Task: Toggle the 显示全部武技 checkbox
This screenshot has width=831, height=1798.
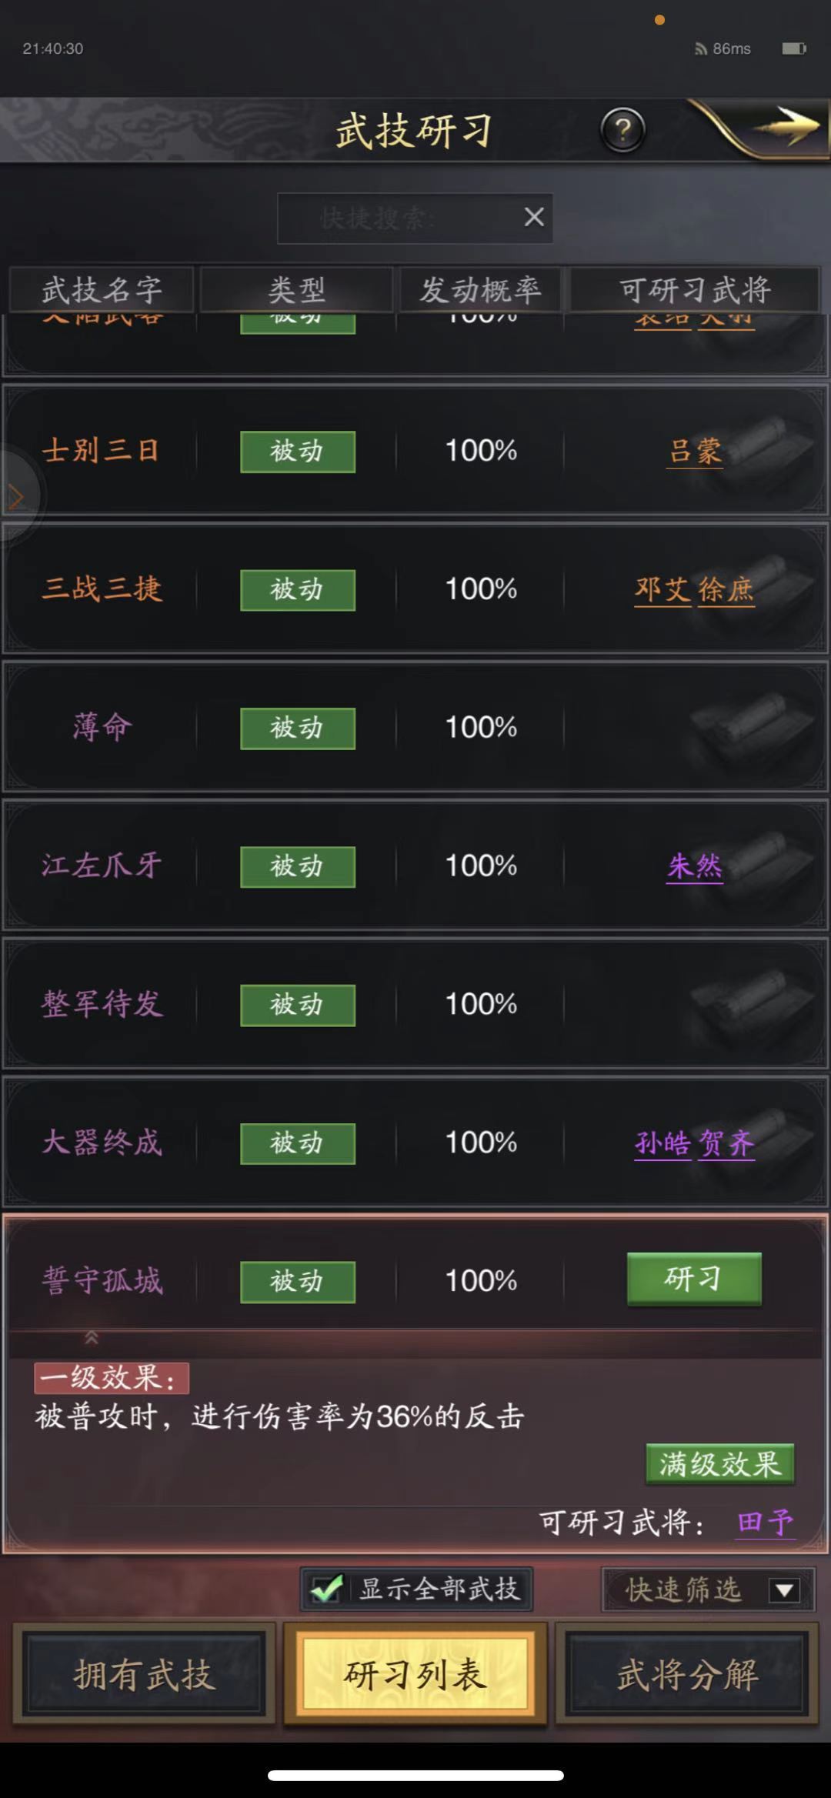Action: (x=326, y=1589)
